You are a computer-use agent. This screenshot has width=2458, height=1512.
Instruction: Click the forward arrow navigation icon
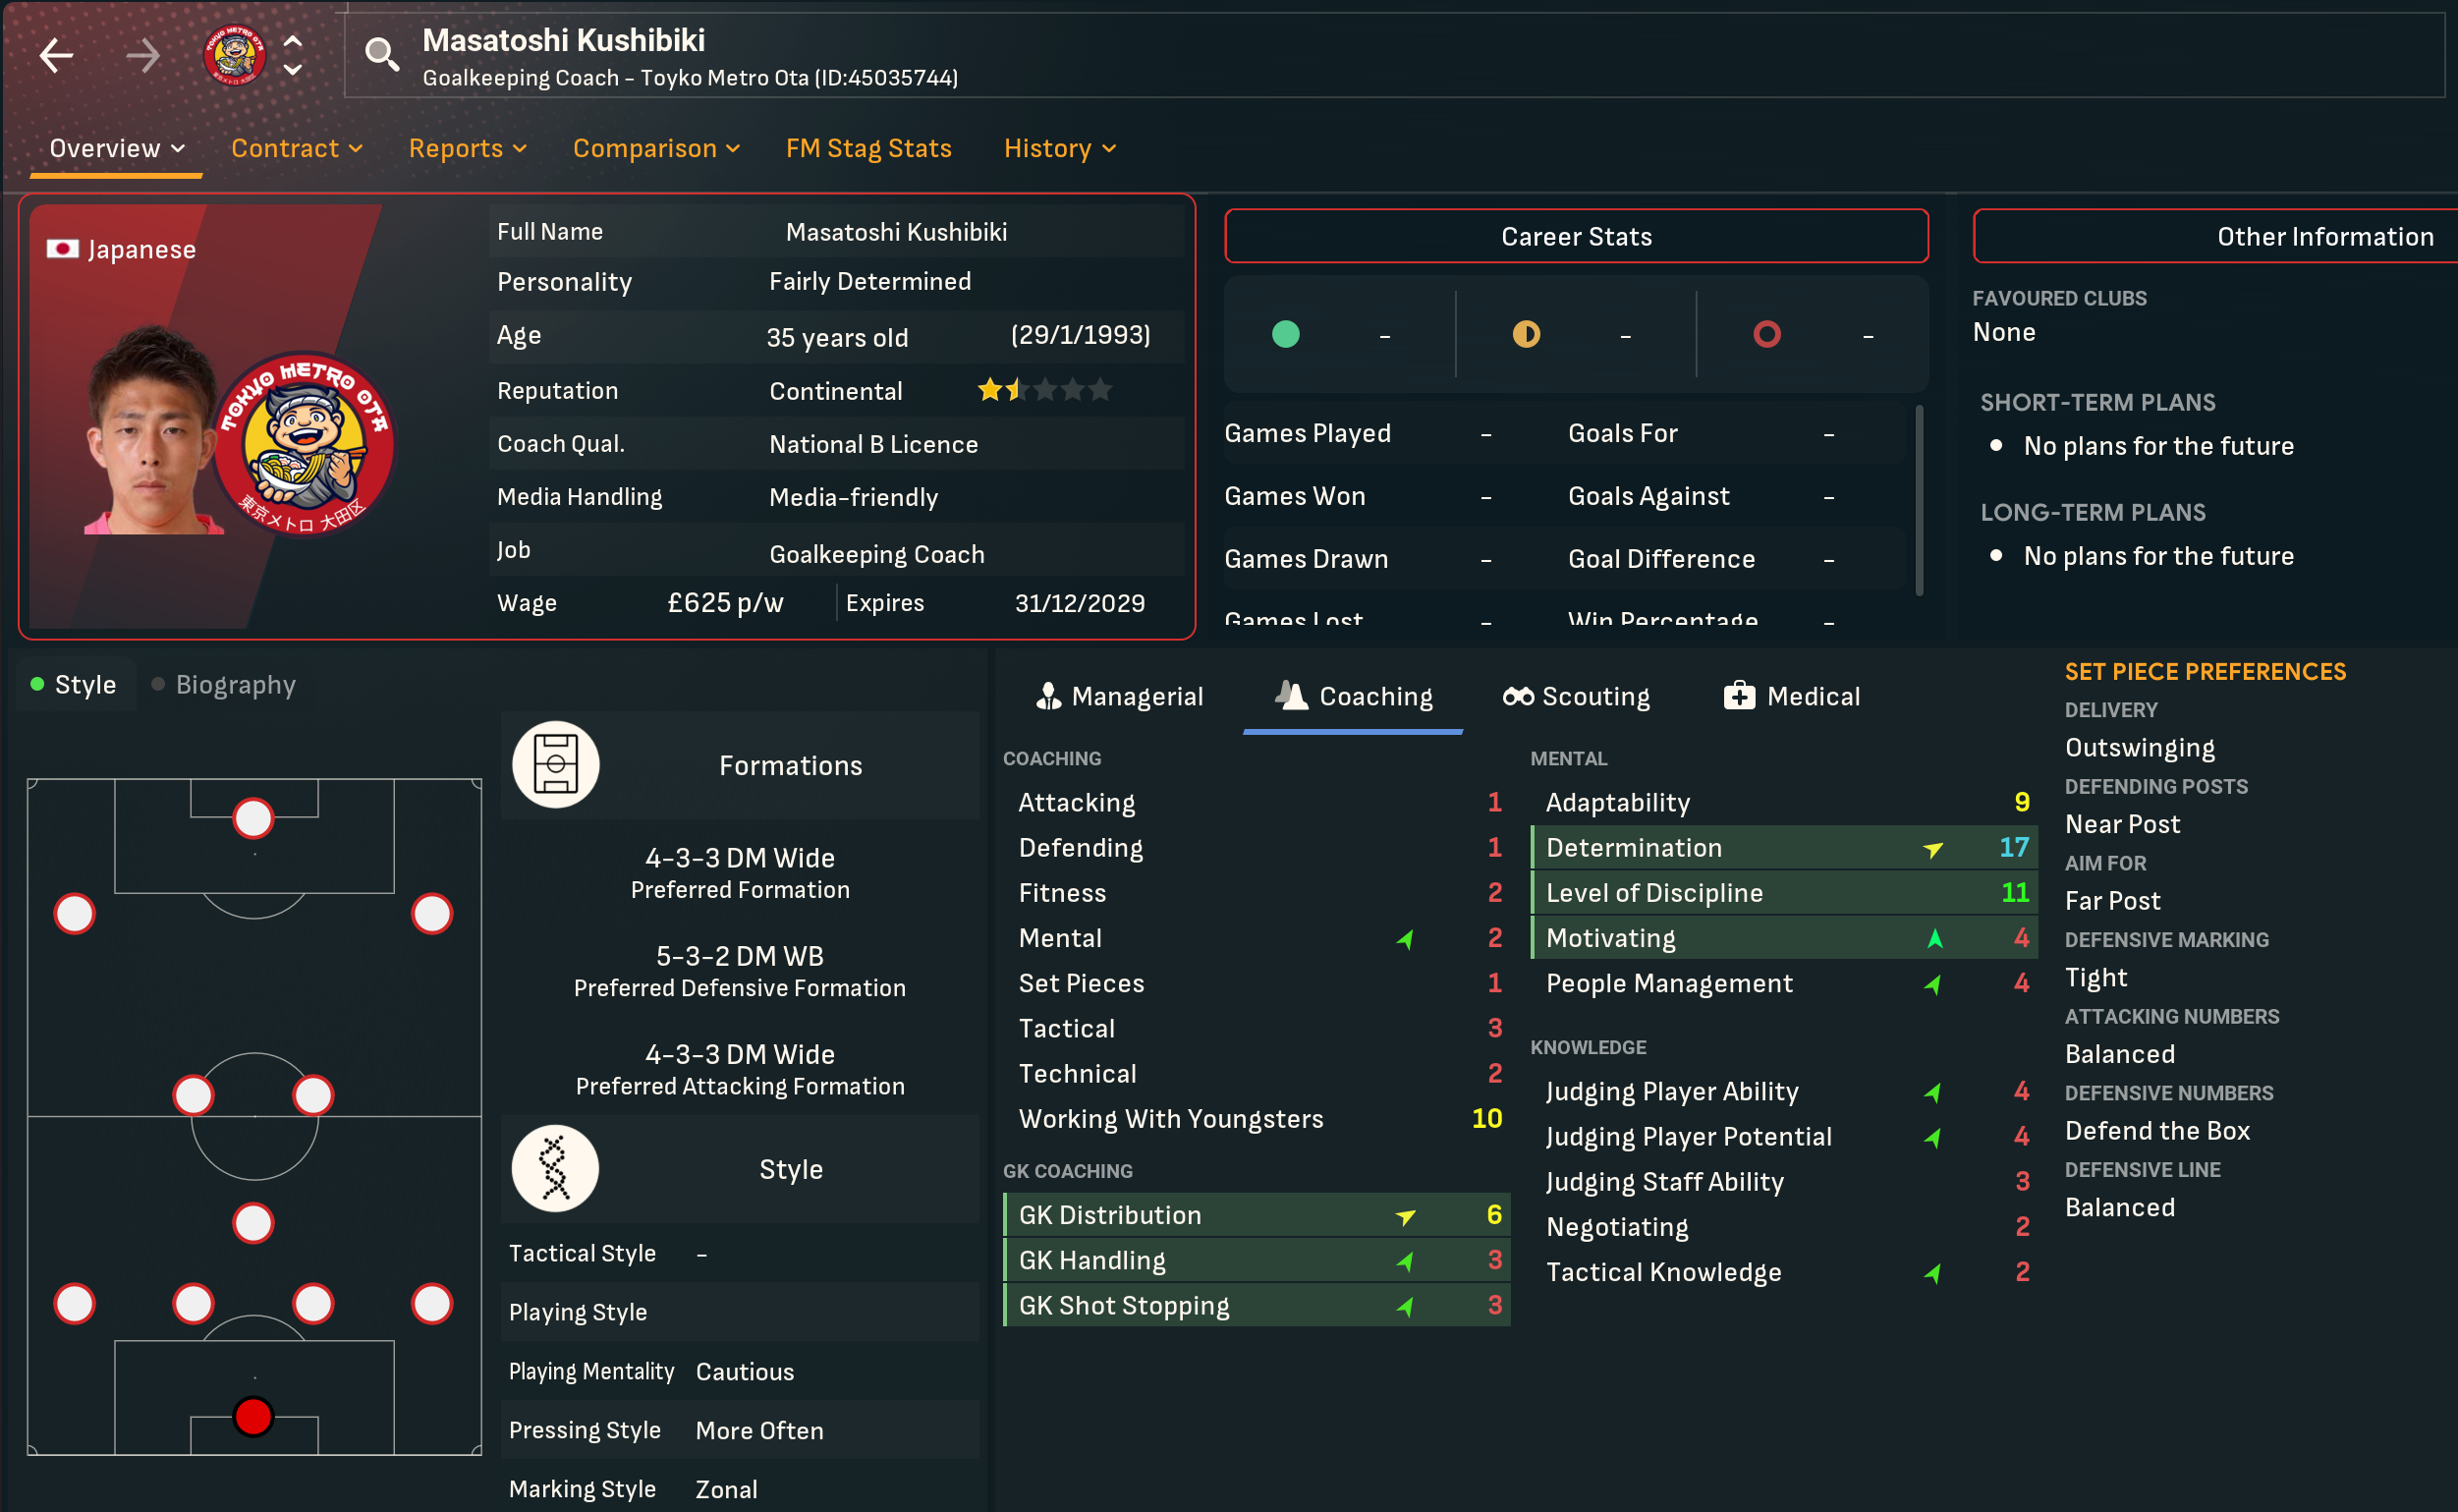pyautogui.click(x=143, y=55)
